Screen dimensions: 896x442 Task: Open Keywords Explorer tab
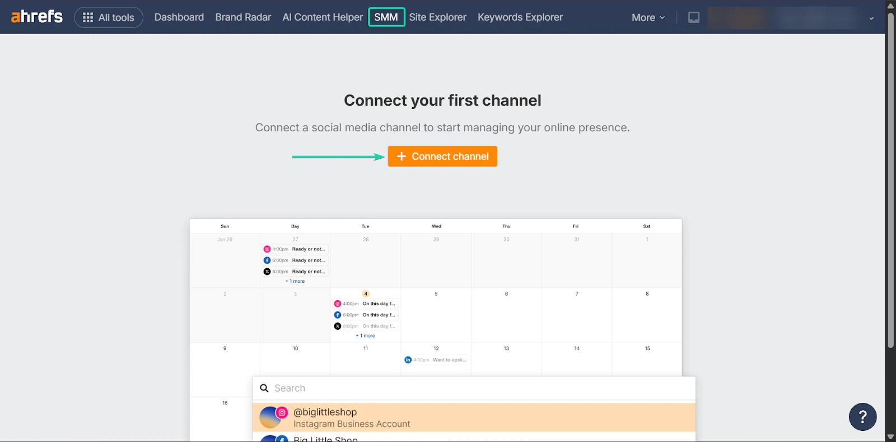(x=520, y=17)
